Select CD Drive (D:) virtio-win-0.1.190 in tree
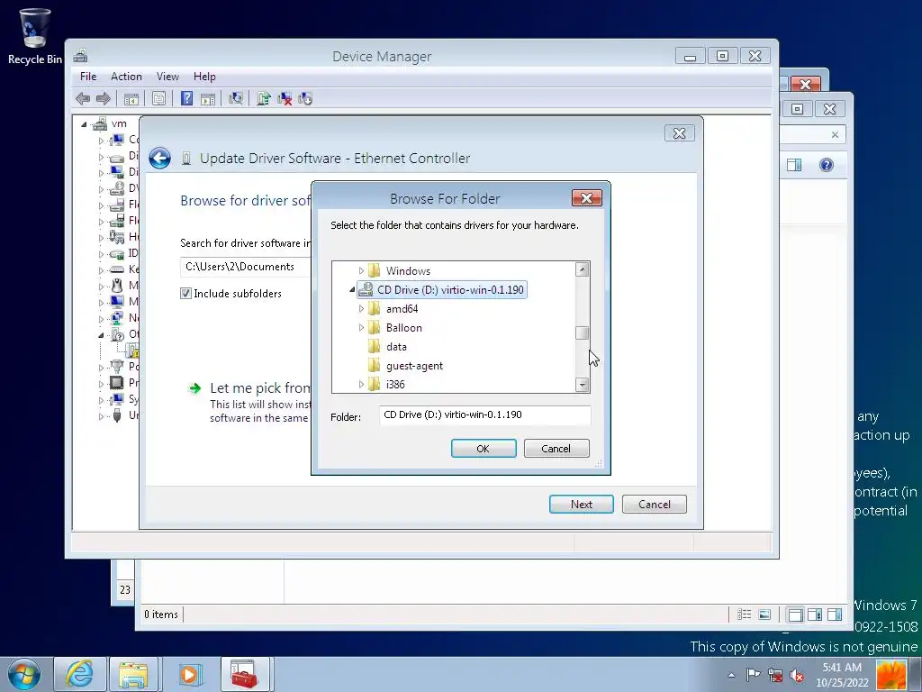This screenshot has width=922, height=692. (x=441, y=289)
